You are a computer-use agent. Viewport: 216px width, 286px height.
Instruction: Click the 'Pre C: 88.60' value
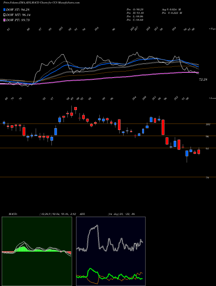[x=135, y=20]
